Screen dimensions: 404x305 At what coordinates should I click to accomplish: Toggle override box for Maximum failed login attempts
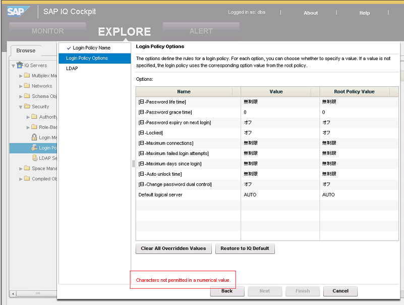(142, 154)
